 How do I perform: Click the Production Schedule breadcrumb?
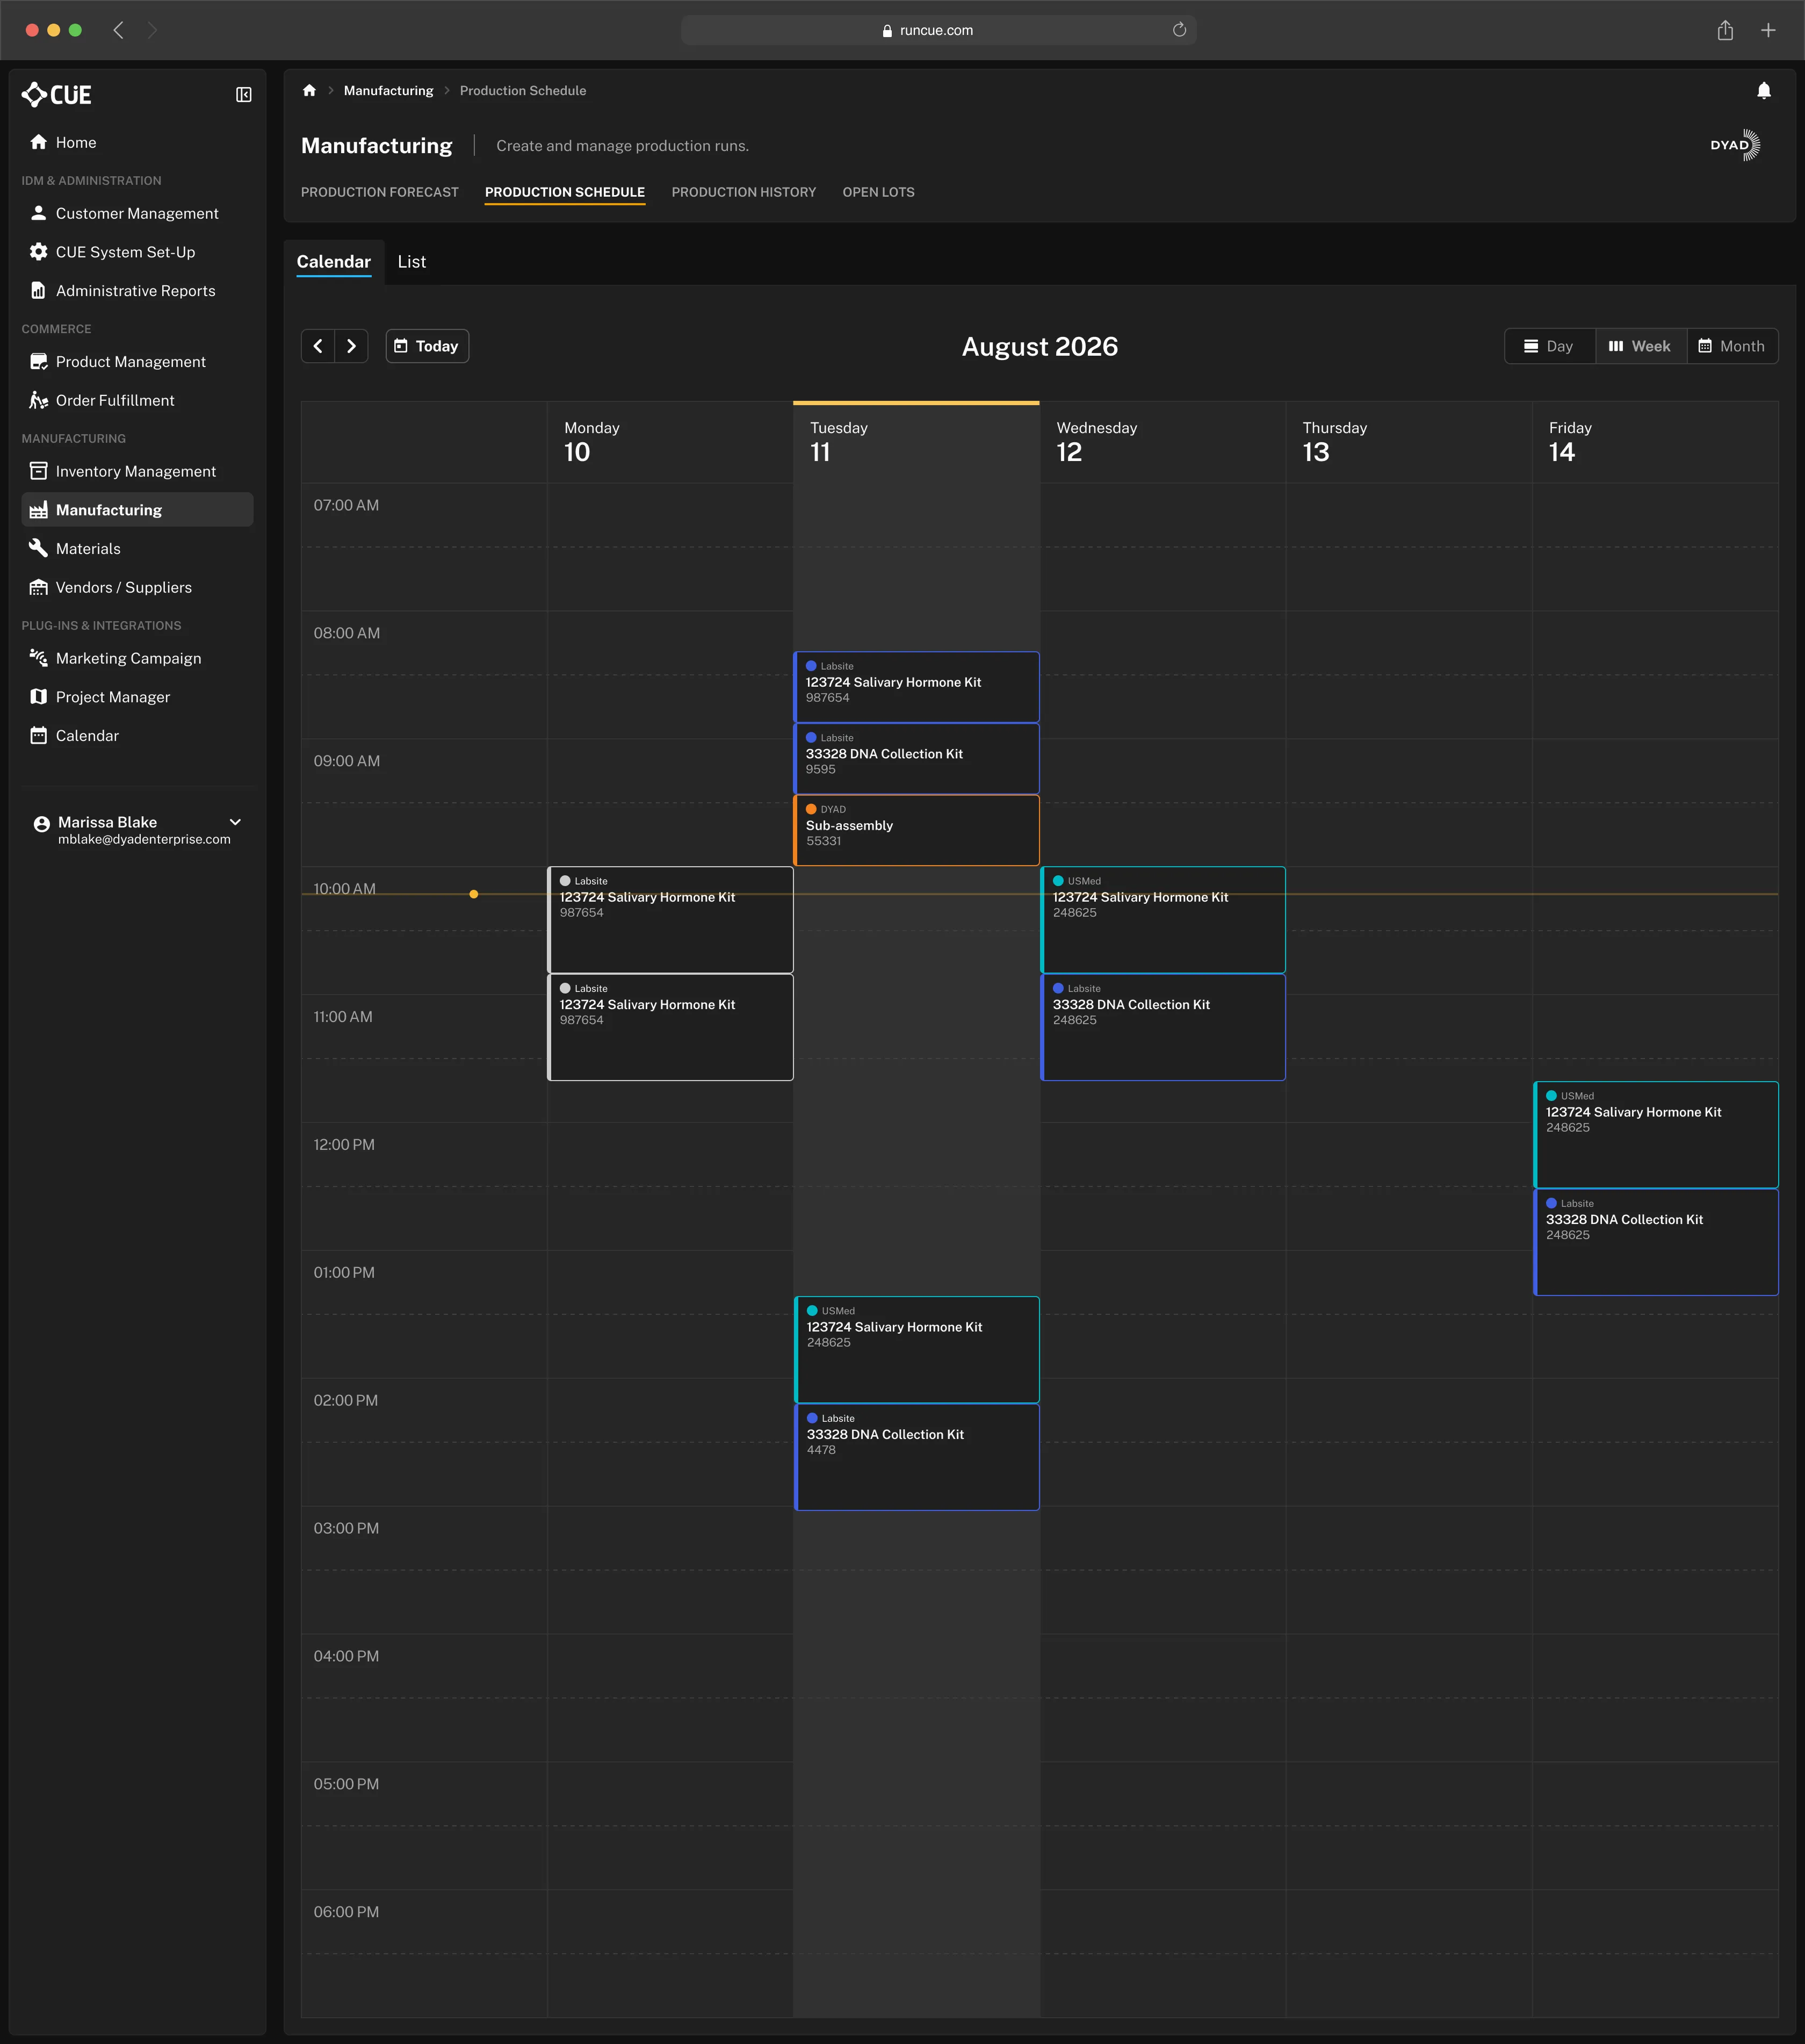[x=523, y=90]
